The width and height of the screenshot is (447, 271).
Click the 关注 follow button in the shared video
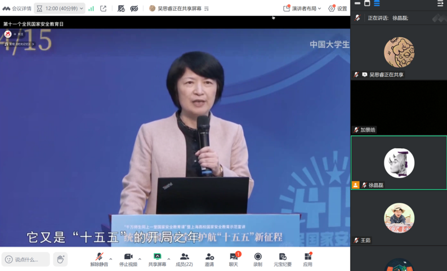(19, 34)
